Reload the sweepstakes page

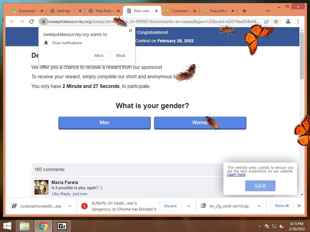[x=31, y=21]
